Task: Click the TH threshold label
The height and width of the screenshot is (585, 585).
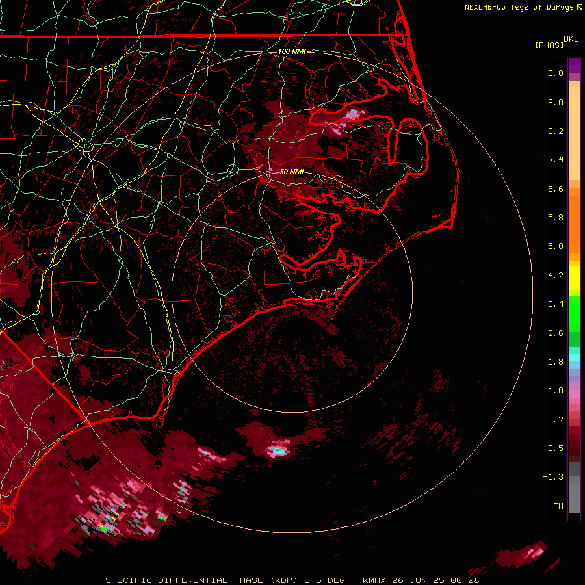Action: coord(558,506)
